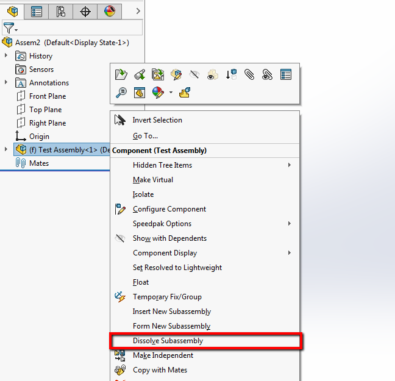Open Component Properties list icon
This screenshot has width=395, height=381.
tap(286, 74)
